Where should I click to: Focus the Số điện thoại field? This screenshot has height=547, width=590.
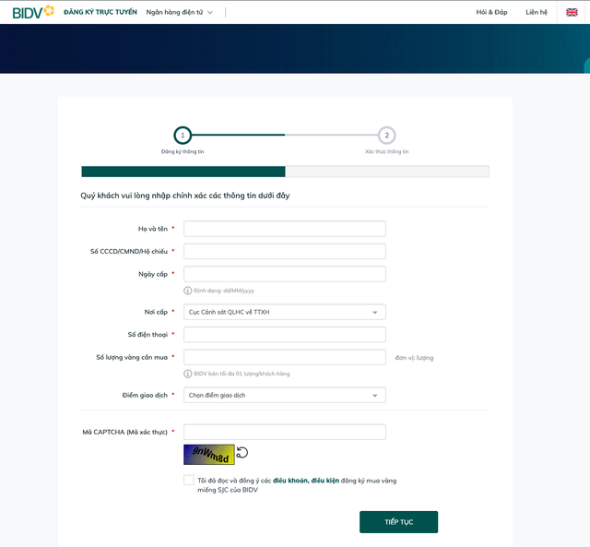click(x=285, y=334)
